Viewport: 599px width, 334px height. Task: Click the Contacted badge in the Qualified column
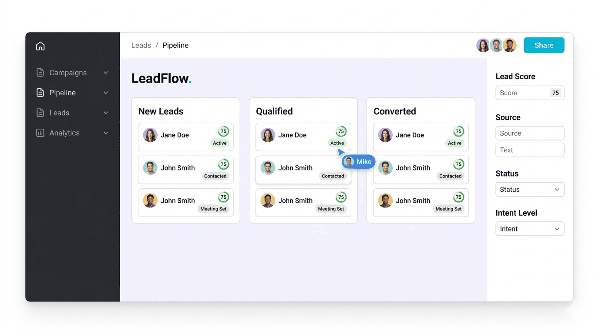[333, 176]
